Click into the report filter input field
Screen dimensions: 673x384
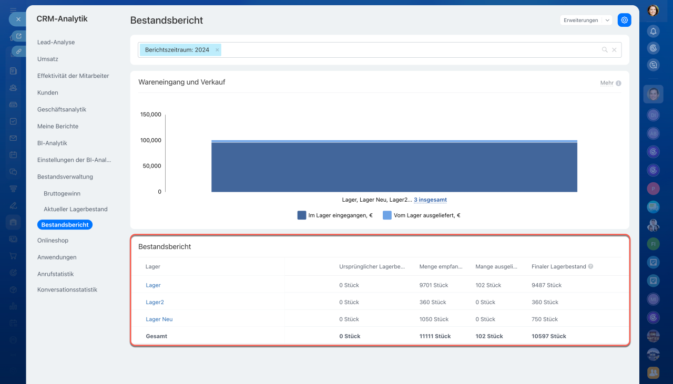point(410,50)
